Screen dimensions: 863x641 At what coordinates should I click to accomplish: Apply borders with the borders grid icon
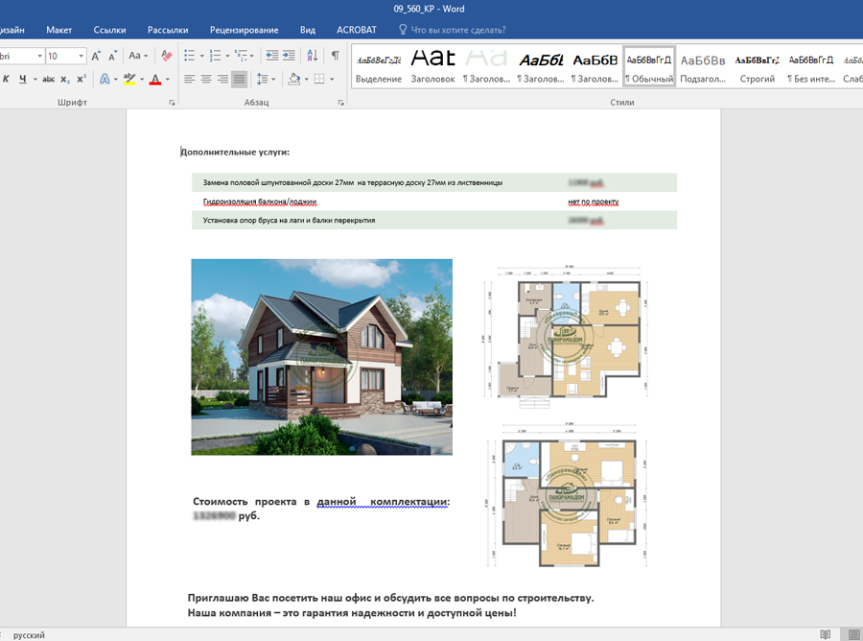click(x=319, y=80)
